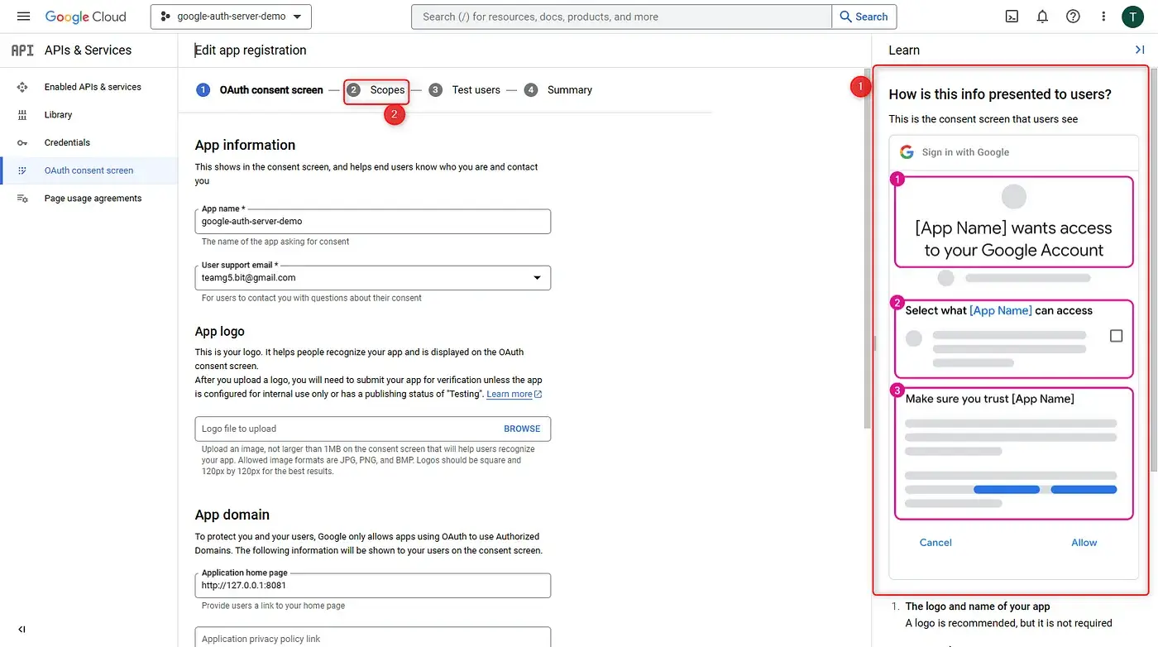
Task: Open the Library page
Action: tap(58, 115)
